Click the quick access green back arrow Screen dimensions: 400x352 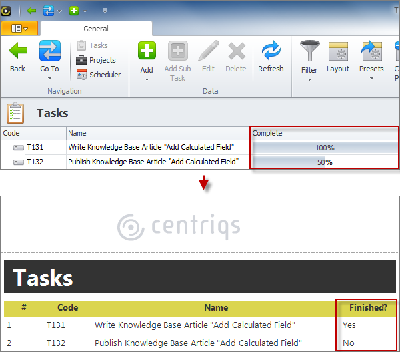tap(31, 11)
